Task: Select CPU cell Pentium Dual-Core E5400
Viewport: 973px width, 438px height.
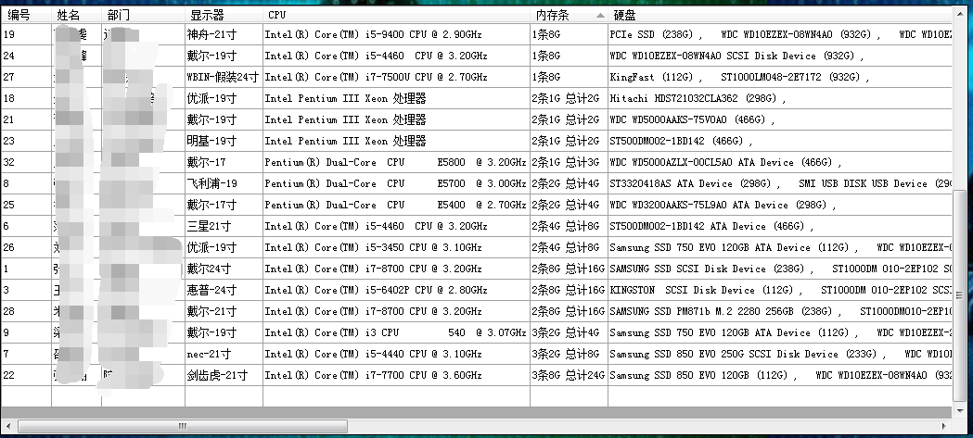Action: tap(396, 205)
